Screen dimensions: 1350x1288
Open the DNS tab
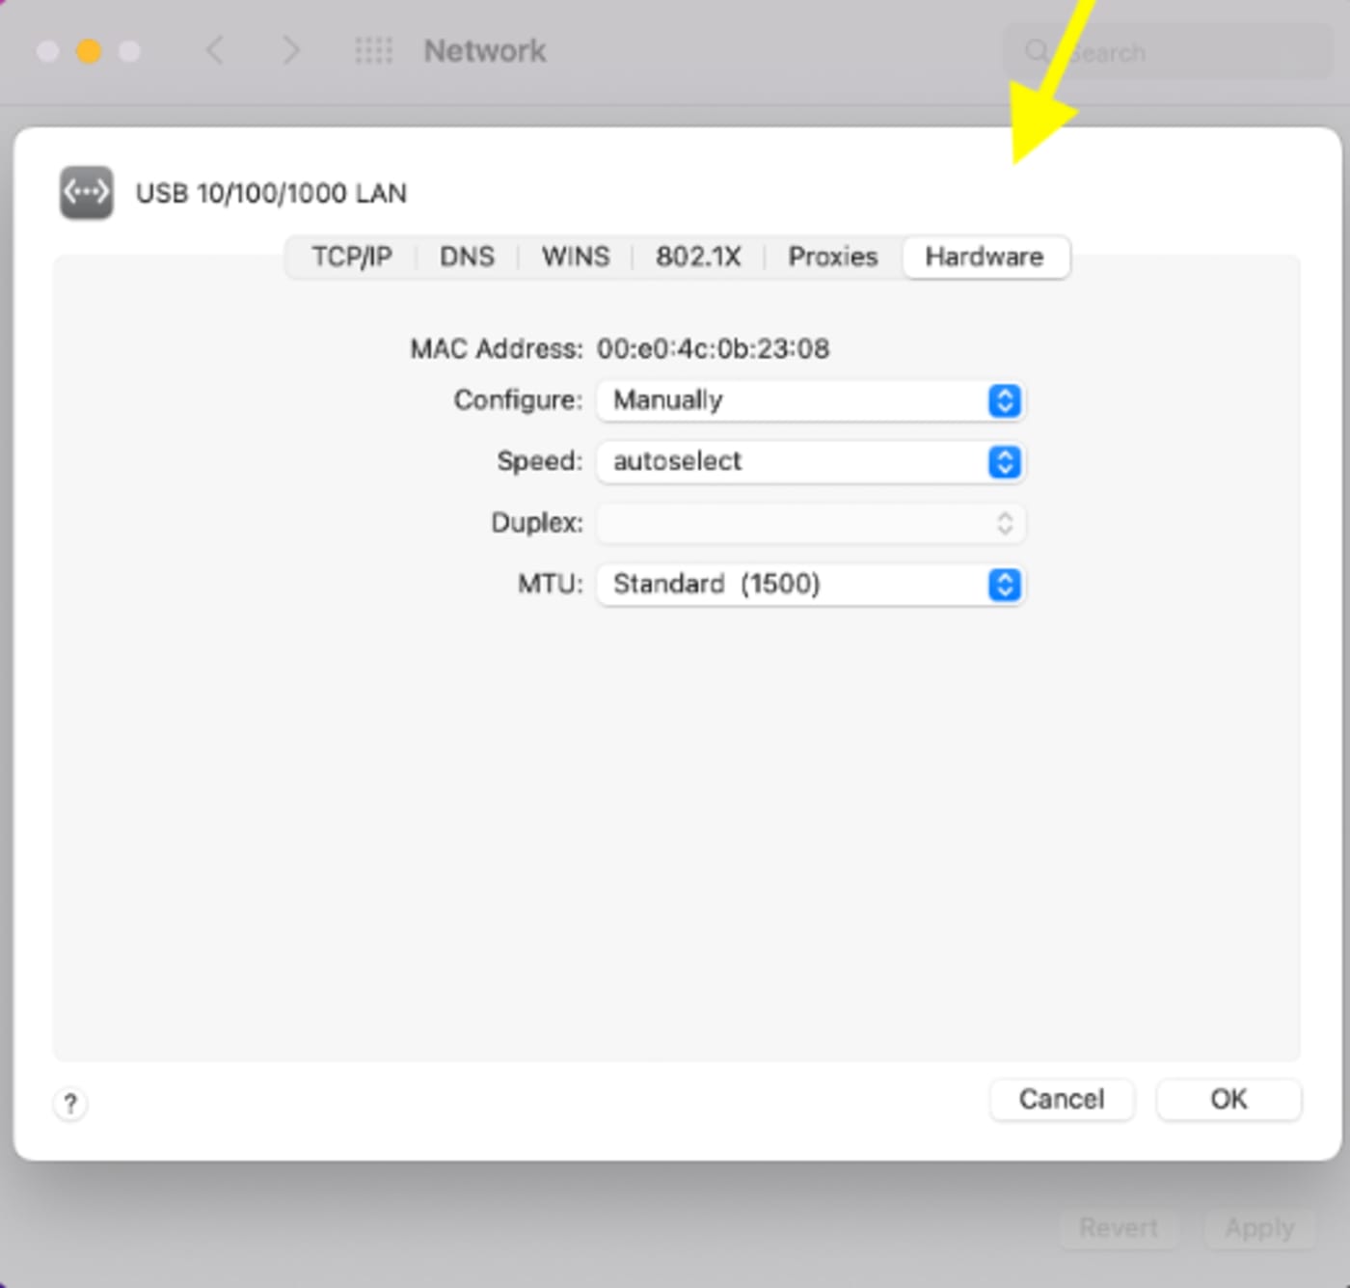click(x=467, y=257)
